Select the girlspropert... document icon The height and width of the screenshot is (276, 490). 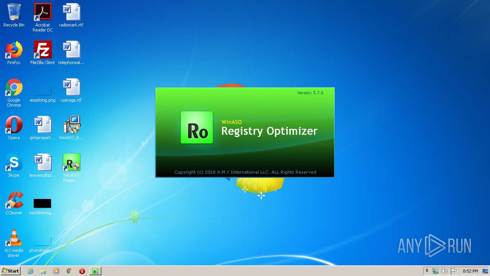point(42,128)
